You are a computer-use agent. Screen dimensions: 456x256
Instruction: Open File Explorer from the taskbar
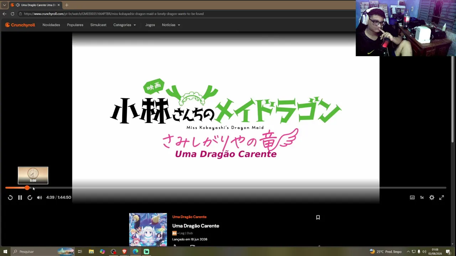(x=91, y=251)
